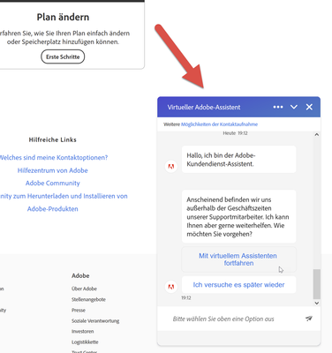This screenshot has width=332, height=353.
Task: Minimize chat with the chevron-down icon
Action: pyautogui.click(x=294, y=107)
